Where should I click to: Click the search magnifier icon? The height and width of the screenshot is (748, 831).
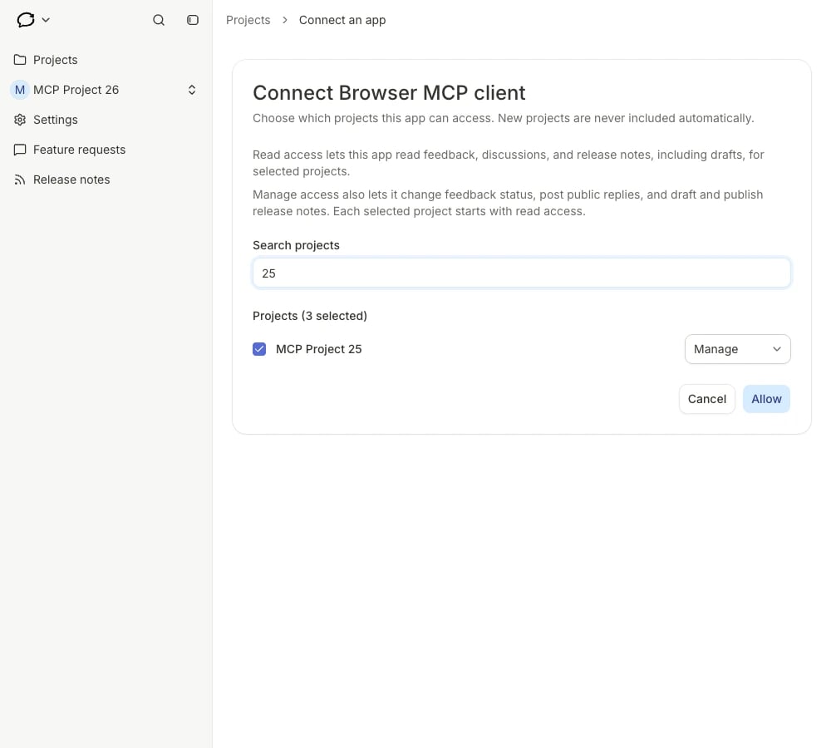(x=159, y=20)
